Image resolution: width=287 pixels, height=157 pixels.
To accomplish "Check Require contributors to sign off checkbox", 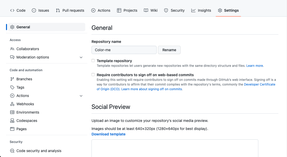I will click(x=93, y=75).
